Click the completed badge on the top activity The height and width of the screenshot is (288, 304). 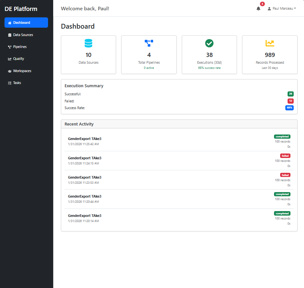(282, 136)
